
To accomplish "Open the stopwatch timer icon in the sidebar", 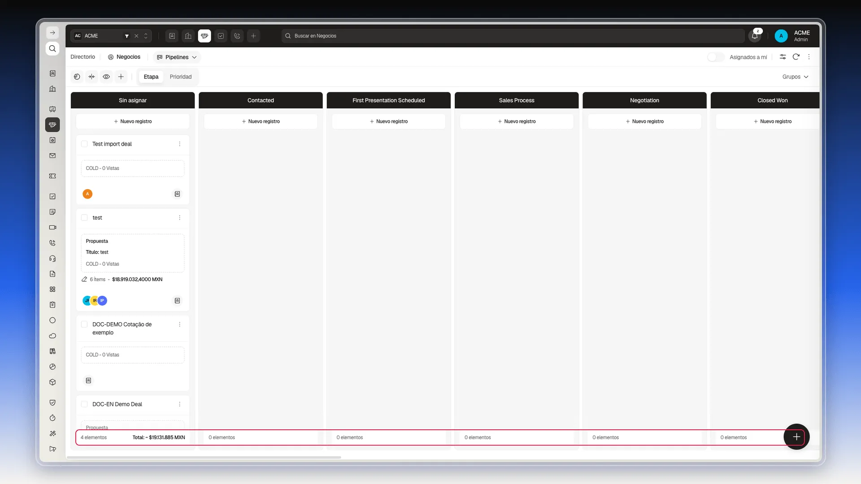I will (52, 418).
